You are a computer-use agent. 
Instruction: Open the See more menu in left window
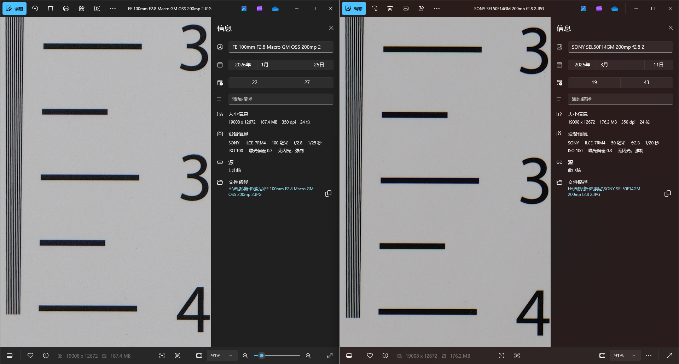(x=113, y=8)
